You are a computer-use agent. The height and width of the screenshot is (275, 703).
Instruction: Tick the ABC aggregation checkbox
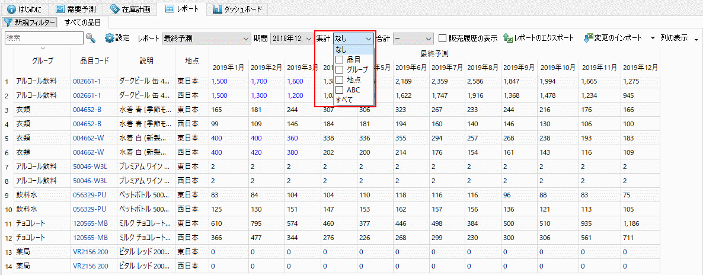pos(340,90)
